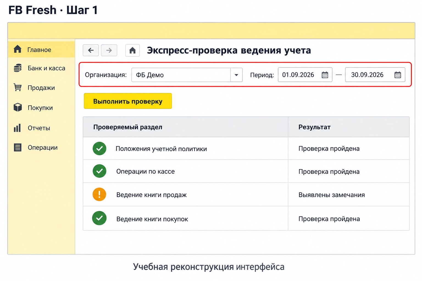Select row Ведение книги покупок
Viewport: 422px width, 281px height.
pyautogui.click(x=246, y=218)
